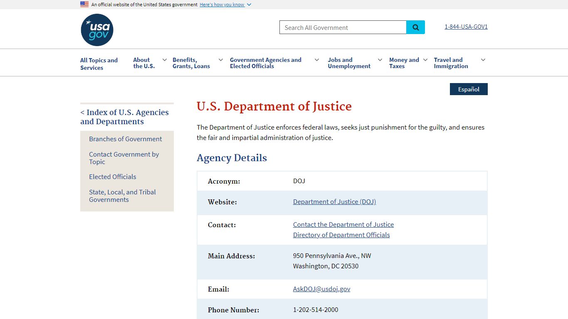
Task: Open Money and Taxes menu
Action: tap(404, 63)
